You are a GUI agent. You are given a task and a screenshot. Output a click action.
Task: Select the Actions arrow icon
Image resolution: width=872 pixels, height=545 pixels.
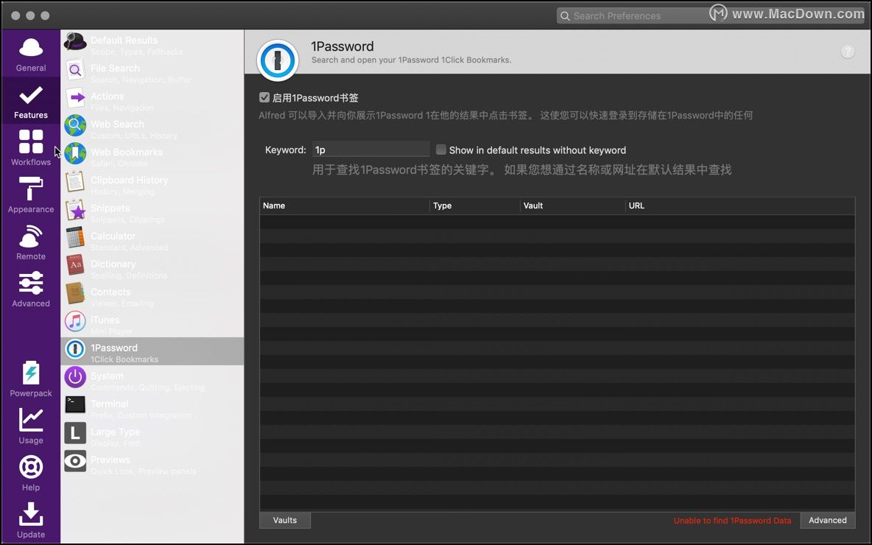[75, 98]
